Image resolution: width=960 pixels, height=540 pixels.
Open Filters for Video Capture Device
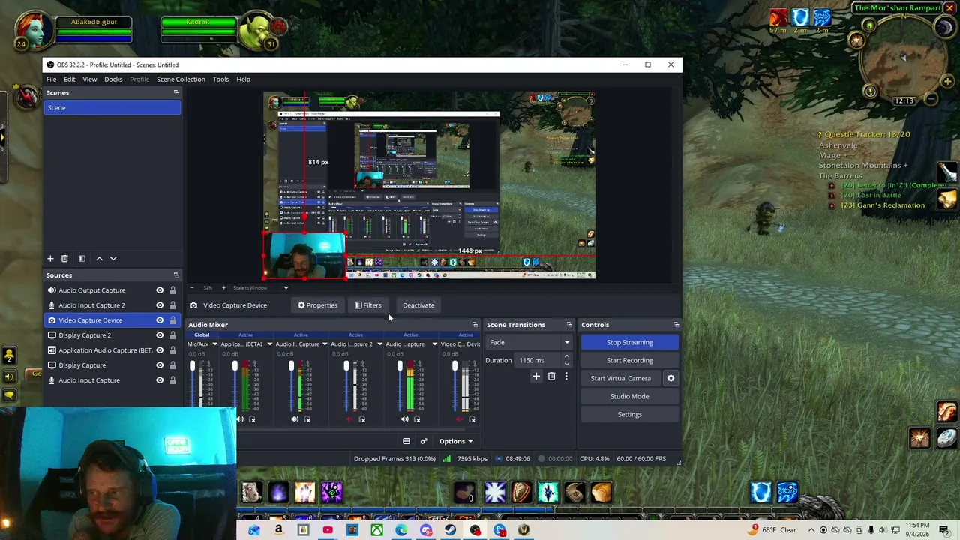click(x=368, y=305)
